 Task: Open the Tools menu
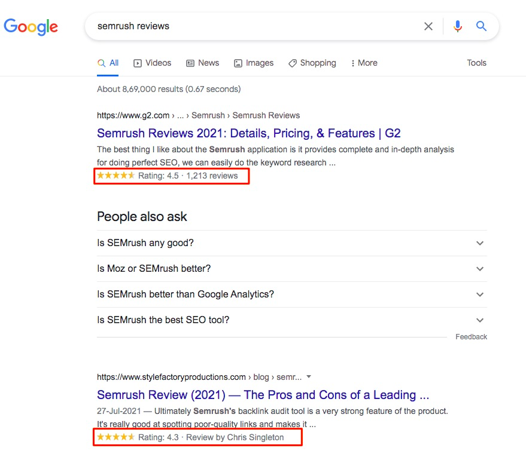(x=476, y=63)
